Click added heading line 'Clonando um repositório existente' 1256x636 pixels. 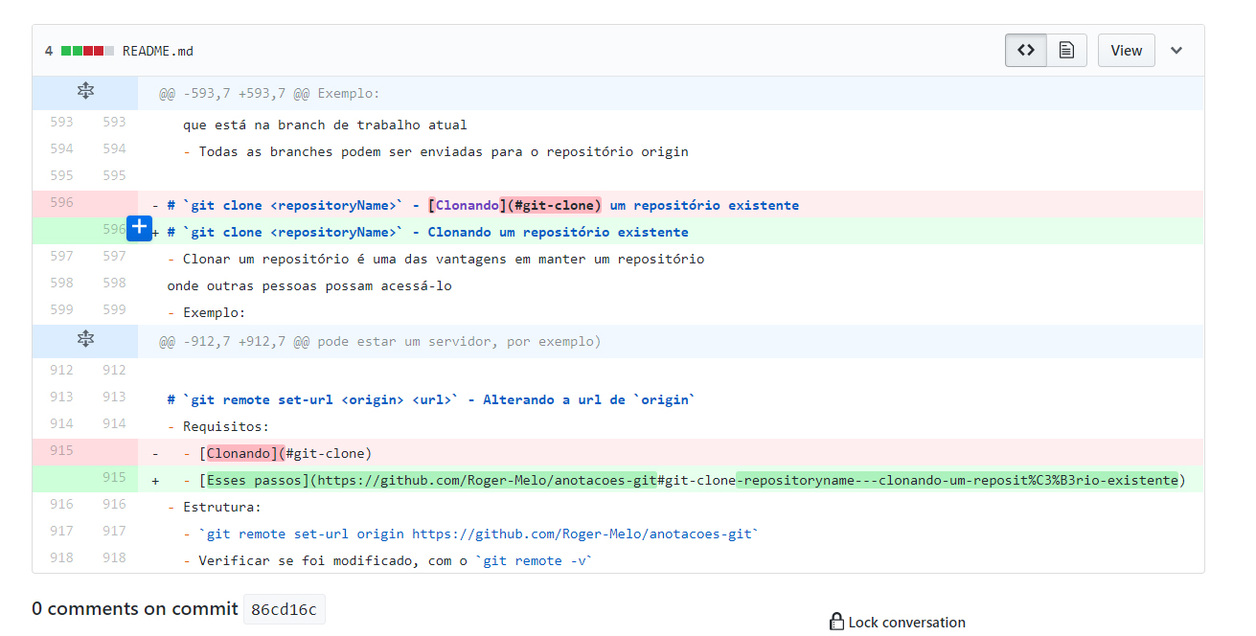(427, 233)
